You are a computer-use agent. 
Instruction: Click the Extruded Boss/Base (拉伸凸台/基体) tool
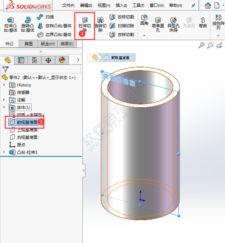(11, 25)
